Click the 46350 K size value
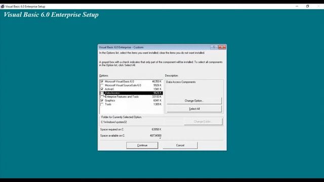324x182 pixels. coord(156,81)
